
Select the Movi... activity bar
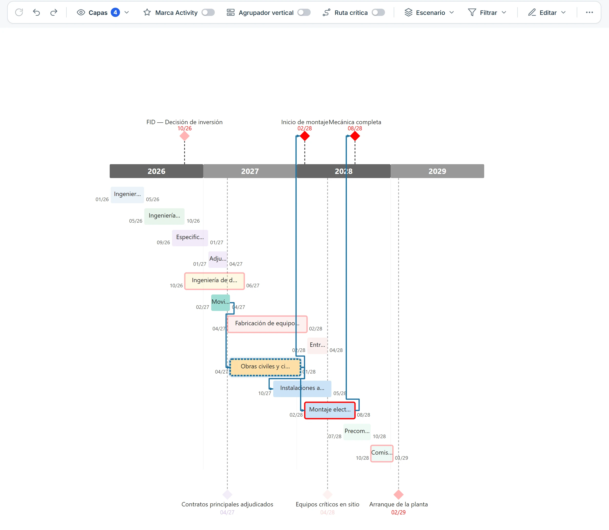point(220,302)
